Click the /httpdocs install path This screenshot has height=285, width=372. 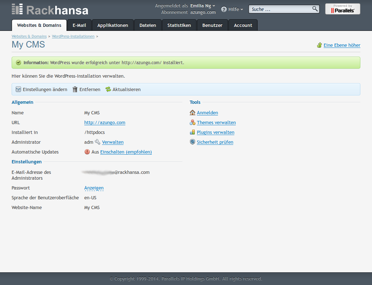tap(94, 132)
